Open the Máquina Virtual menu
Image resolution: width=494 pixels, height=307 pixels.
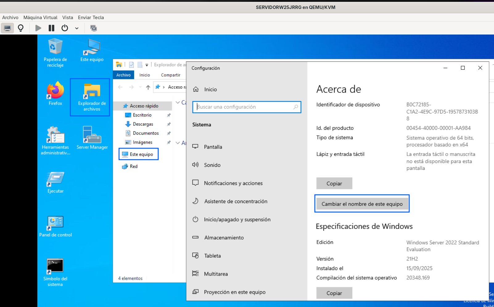(x=40, y=18)
